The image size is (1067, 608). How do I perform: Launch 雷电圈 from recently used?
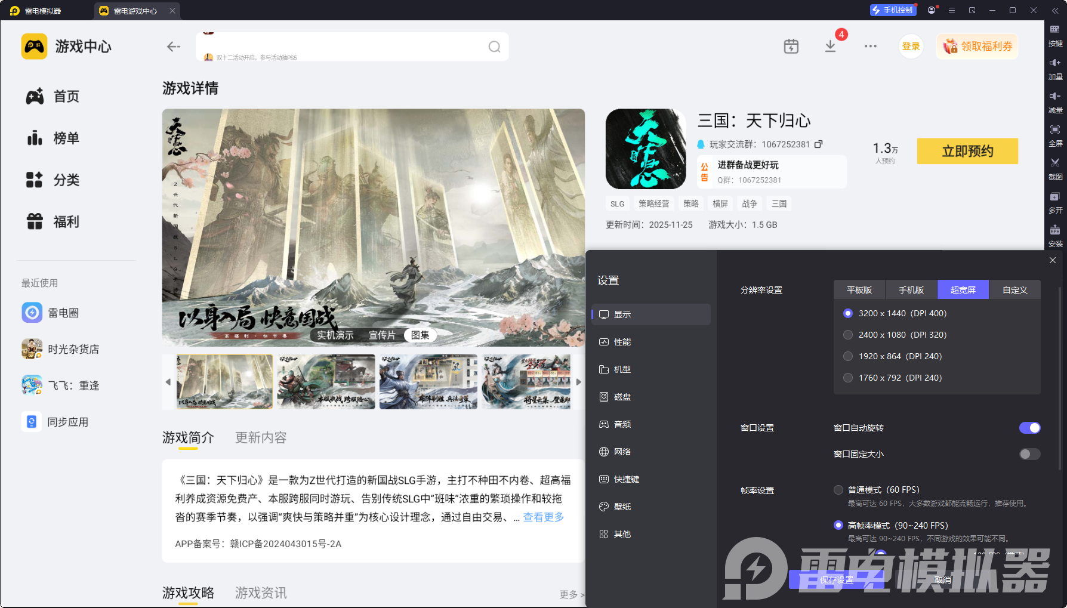click(51, 313)
